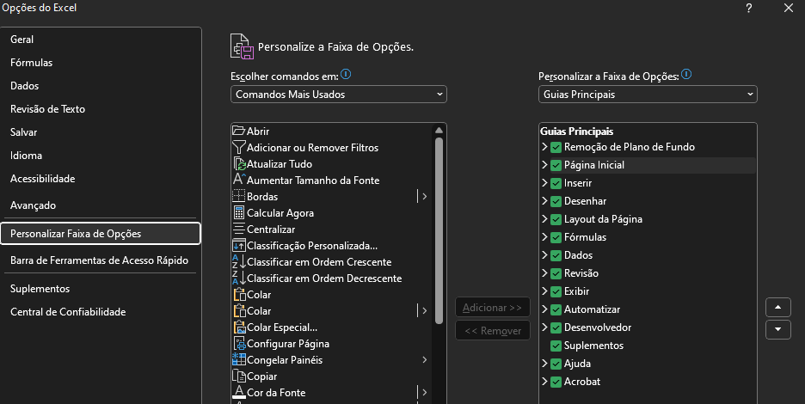805x404 pixels.
Task: Select the Congelar Painéis grid icon
Action: coord(239,360)
